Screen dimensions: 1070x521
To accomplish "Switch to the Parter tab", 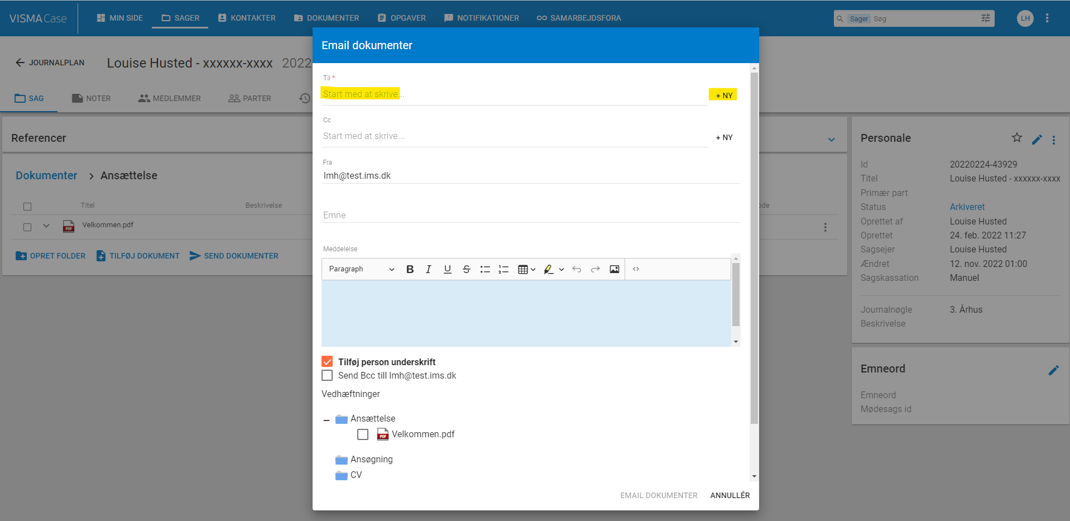I will click(x=249, y=98).
